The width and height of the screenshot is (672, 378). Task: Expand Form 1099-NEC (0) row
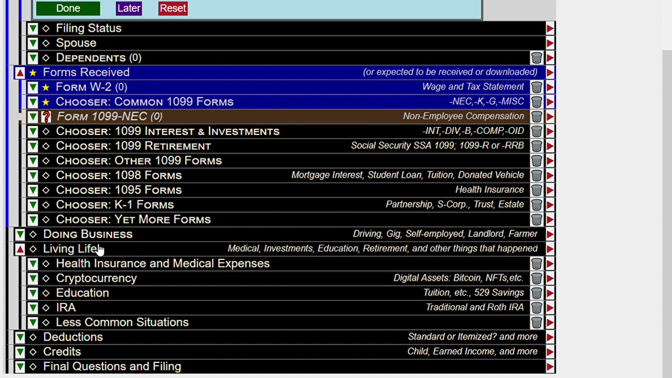pyautogui.click(x=33, y=117)
